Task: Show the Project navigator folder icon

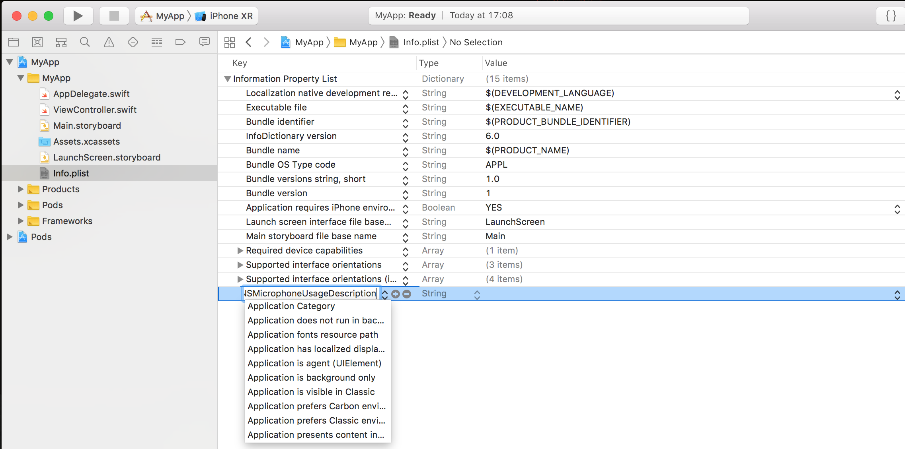Action: 14,42
